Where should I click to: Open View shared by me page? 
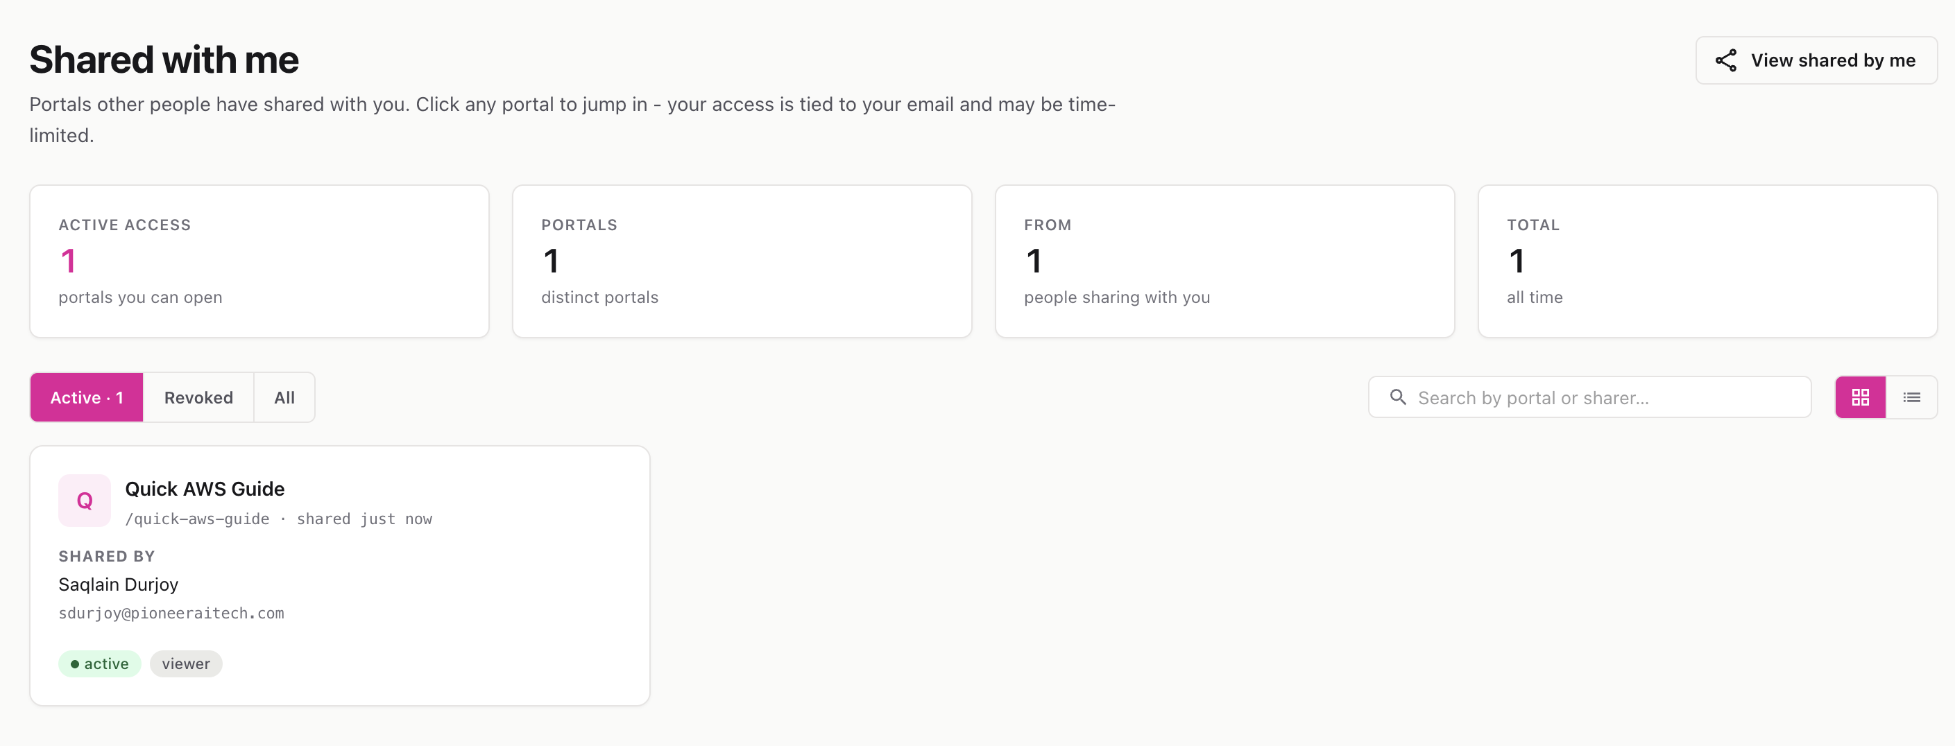[x=1816, y=60]
